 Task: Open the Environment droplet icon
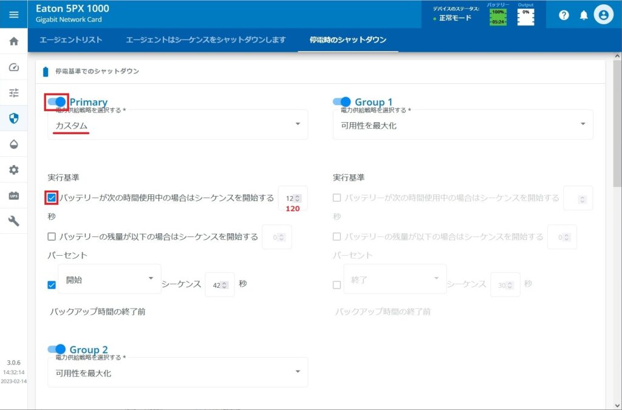coord(13,145)
